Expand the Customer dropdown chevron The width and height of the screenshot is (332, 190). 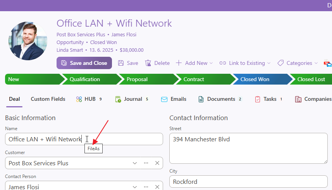pos(135,163)
